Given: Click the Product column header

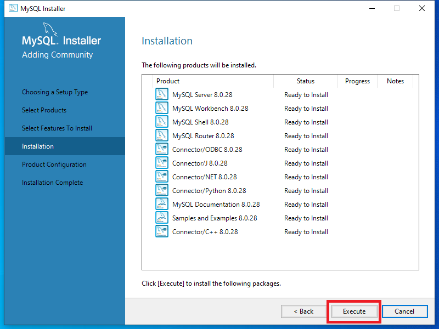Looking at the screenshot, I should point(213,81).
